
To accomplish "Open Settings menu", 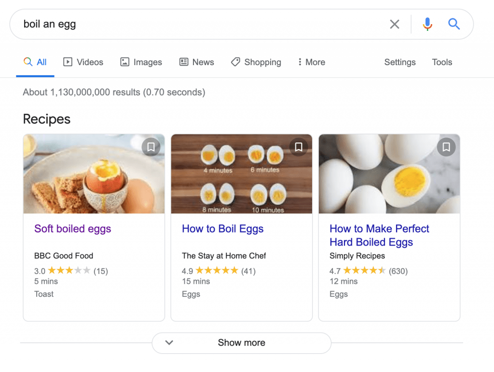I will [x=400, y=62].
